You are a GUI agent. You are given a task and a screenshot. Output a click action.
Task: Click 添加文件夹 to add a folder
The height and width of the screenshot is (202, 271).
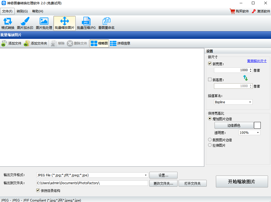(x=35, y=43)
